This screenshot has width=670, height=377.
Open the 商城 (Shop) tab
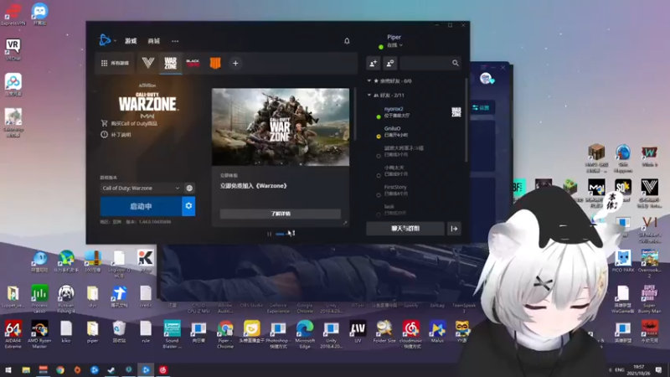pos(153,41)
